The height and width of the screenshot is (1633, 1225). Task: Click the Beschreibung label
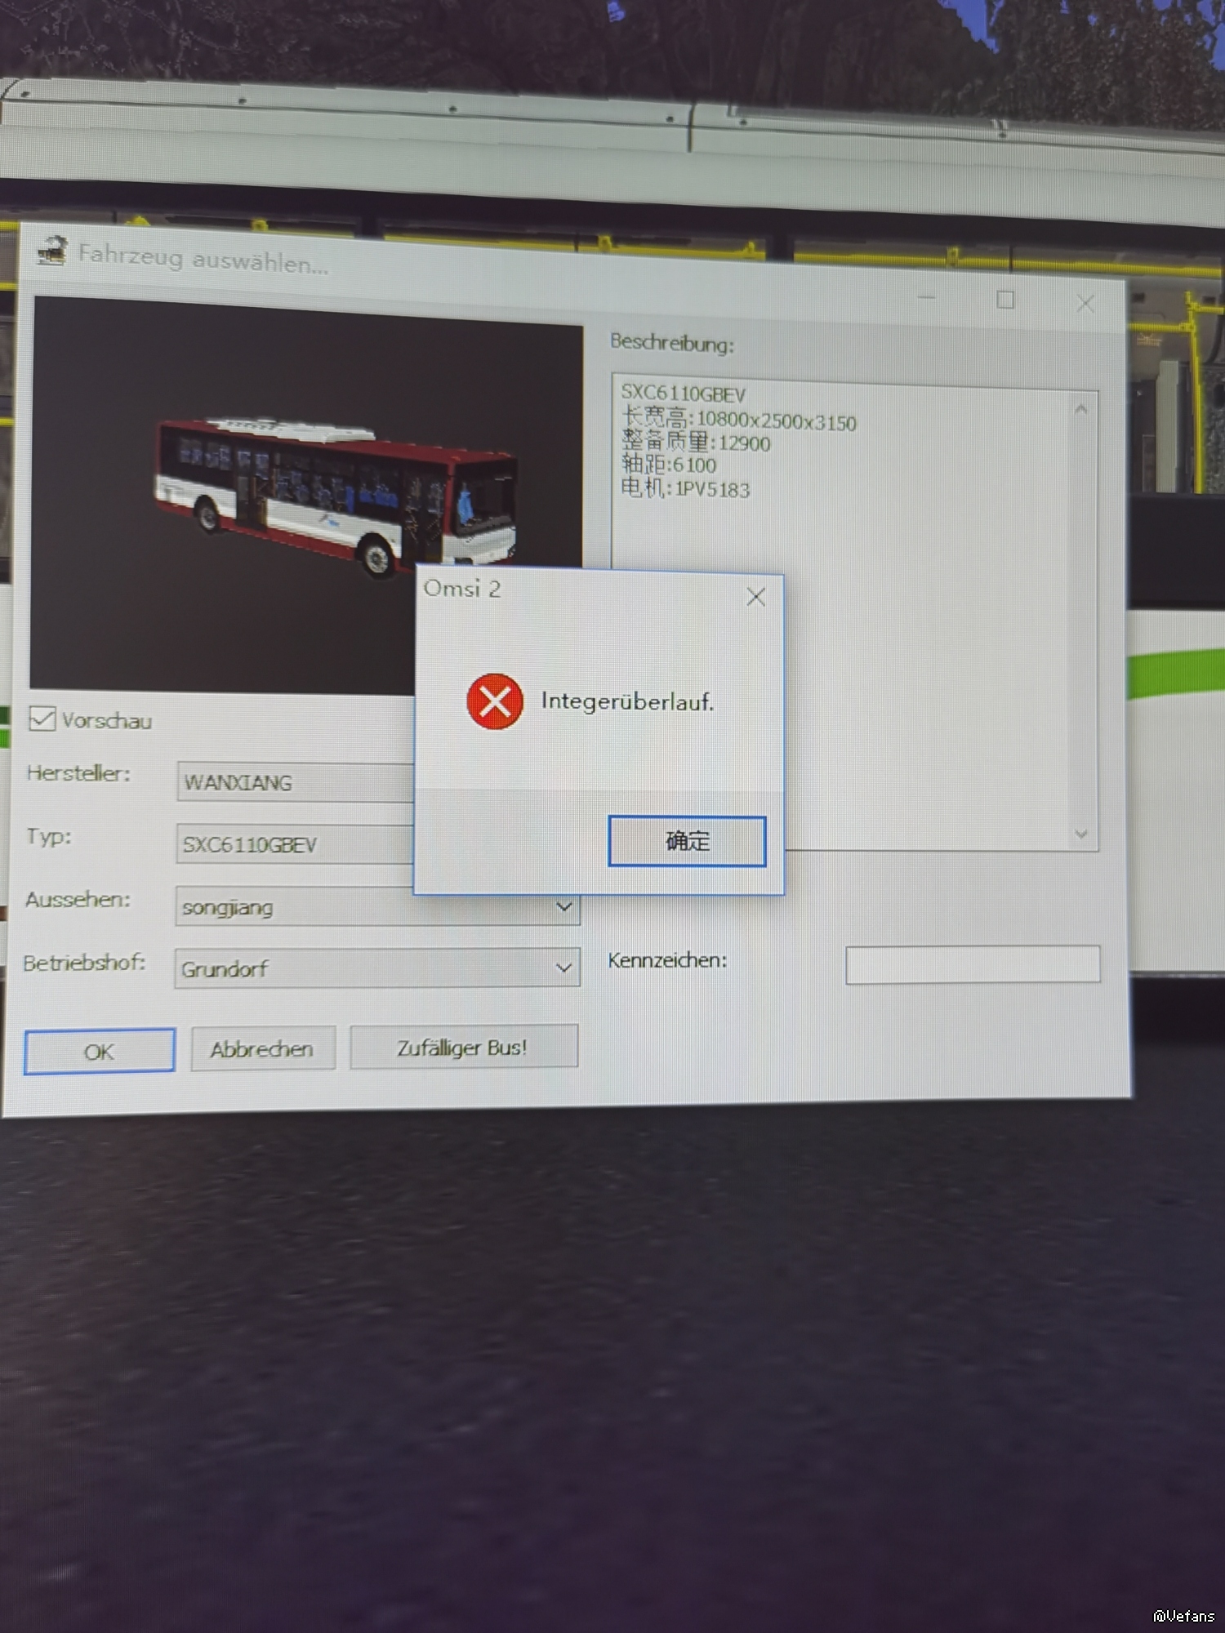pyautogui.click(x=672, y=343)
